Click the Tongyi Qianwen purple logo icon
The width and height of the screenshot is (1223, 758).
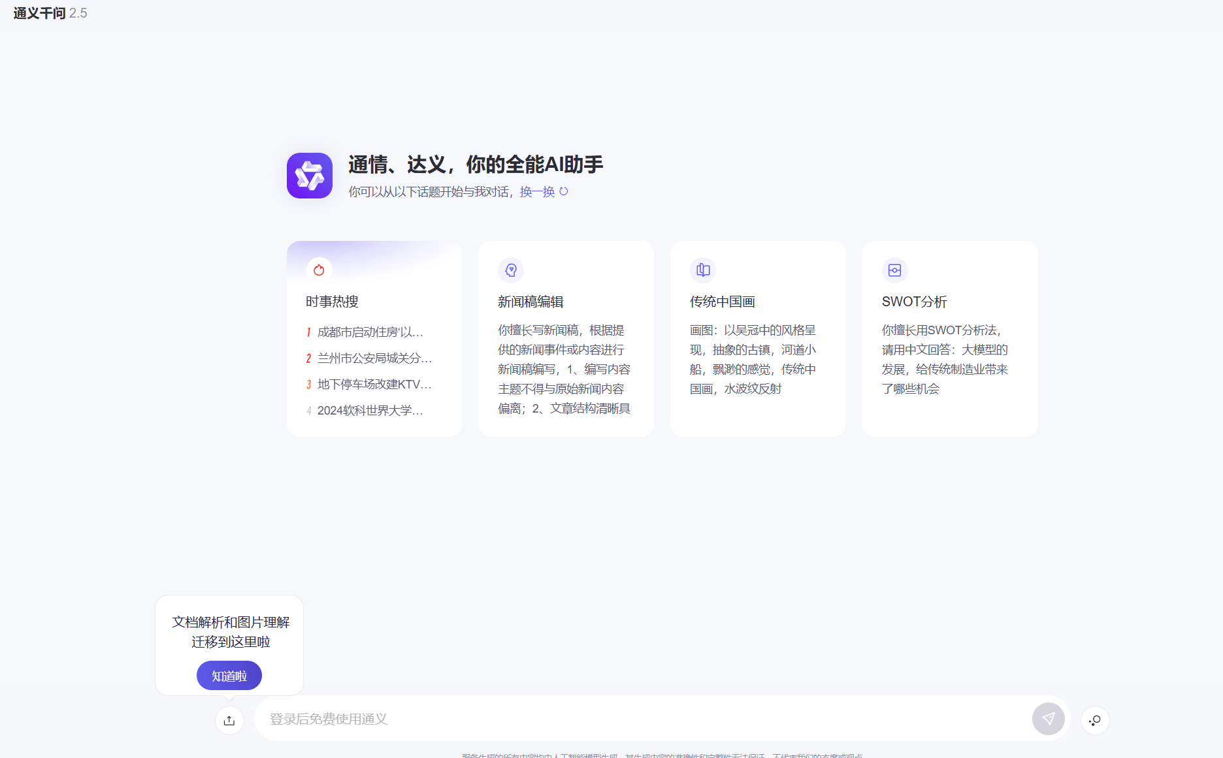tap(310, 176)
